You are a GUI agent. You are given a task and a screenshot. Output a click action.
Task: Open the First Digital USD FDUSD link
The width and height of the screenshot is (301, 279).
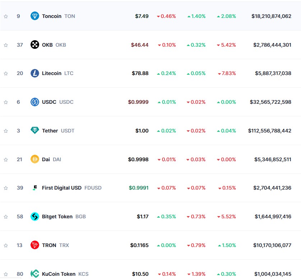tap(71, 188)
